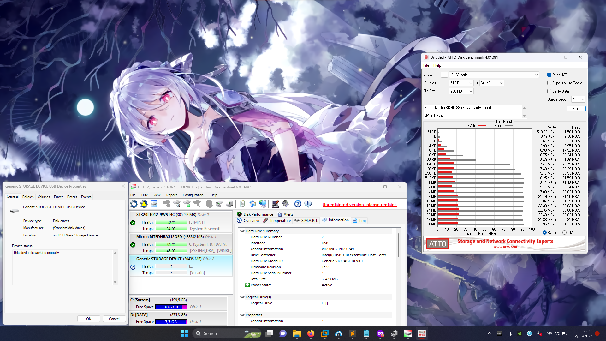Click the yellow warning refresh icon in Sentinel toolbar
The width and height of the screenshot is (606, 341).
click(x=144, y=204)
